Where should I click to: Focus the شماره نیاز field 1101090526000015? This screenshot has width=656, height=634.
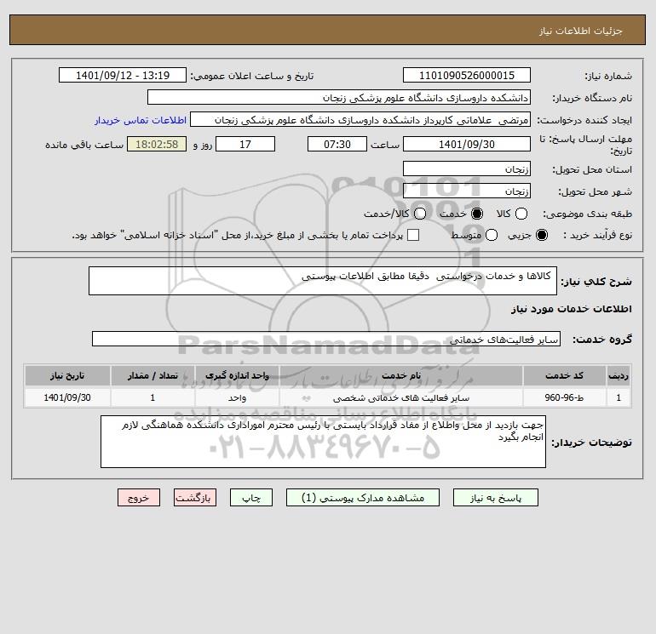pos(467,76)
